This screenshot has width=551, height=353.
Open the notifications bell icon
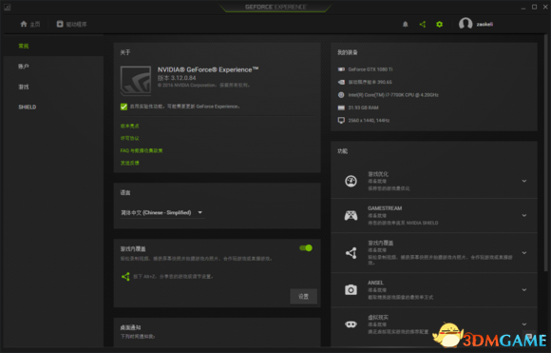click(x=405, y=25)
